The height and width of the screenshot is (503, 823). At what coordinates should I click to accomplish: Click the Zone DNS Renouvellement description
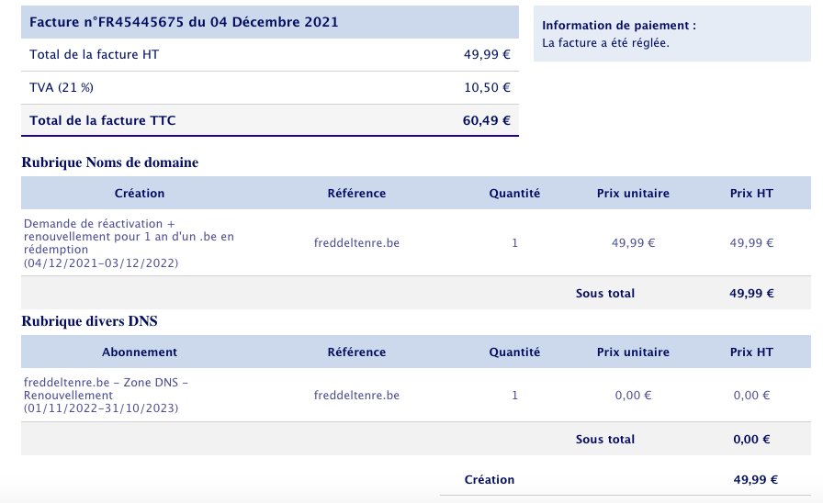tap(108, 396)
